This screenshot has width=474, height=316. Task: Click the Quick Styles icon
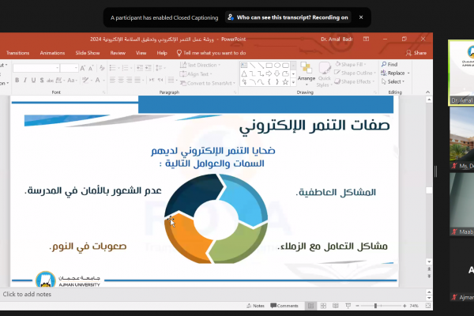click(x=325, y=73)
